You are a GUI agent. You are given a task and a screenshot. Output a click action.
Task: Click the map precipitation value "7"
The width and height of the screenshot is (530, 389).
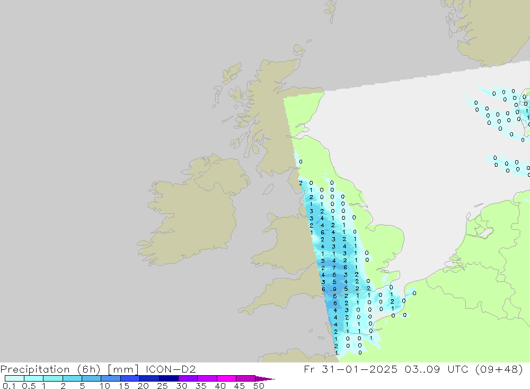coord(334,268)
